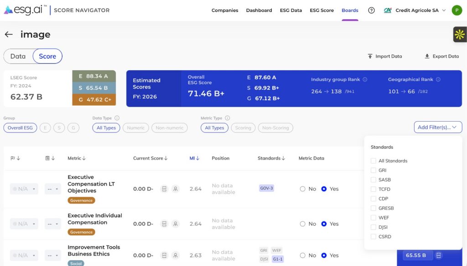Check the TCFD standards checkbox
Image resolution: width=467 pixels, height=266 pixels.
point(373,189)
